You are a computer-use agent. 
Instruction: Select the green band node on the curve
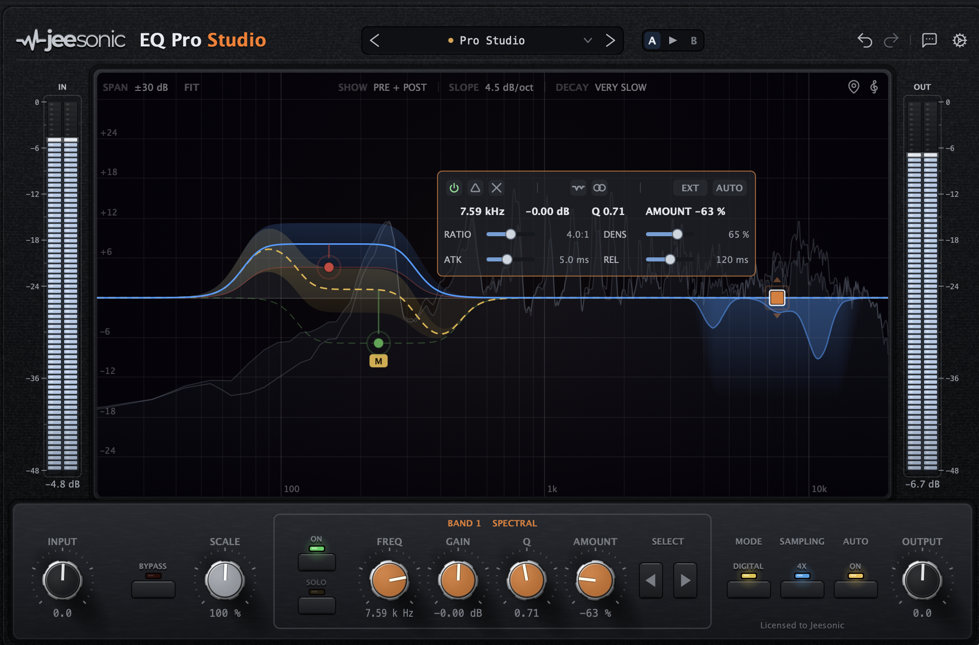pyautogui.click(x=378, y=344)
